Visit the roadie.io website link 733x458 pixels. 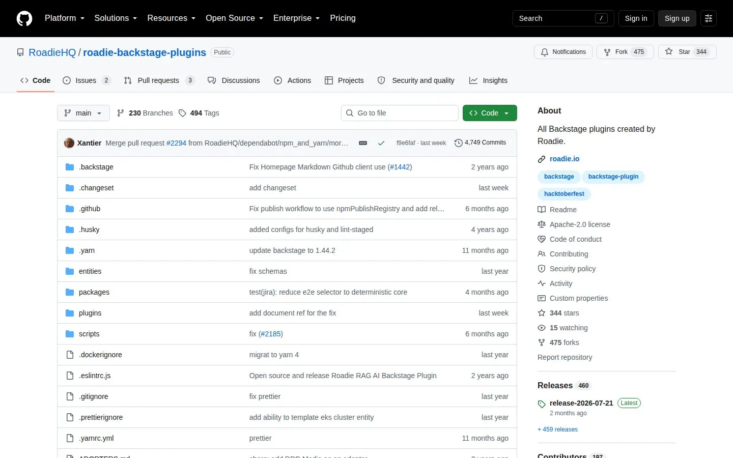click(565, 159)
